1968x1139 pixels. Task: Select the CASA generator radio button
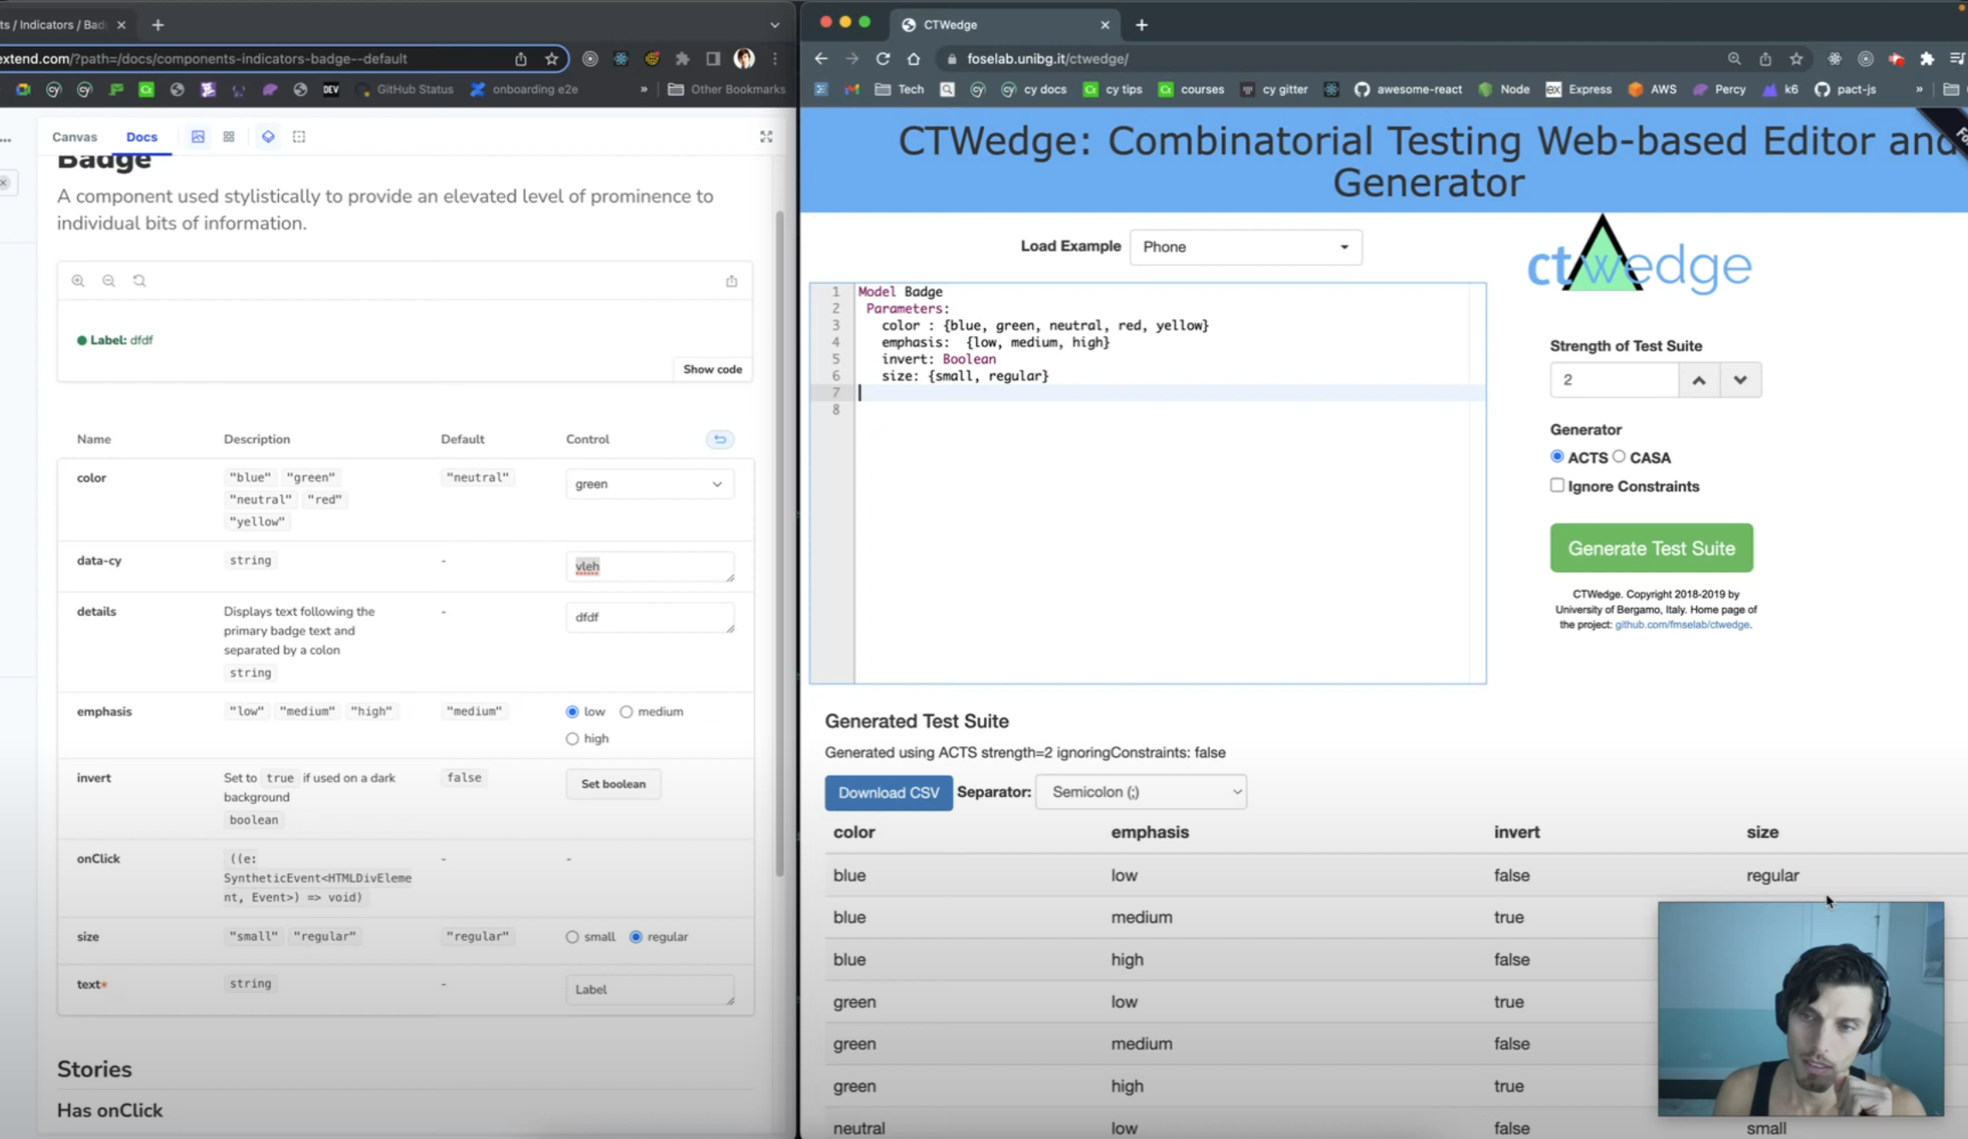coord(1619,457)
